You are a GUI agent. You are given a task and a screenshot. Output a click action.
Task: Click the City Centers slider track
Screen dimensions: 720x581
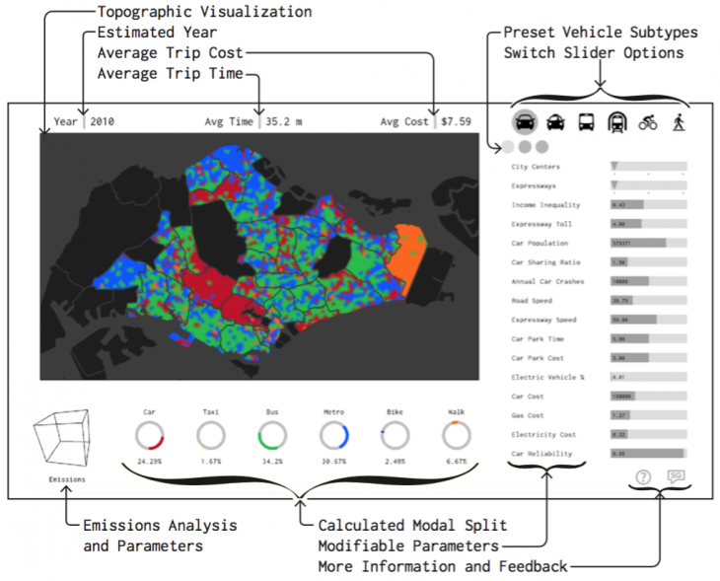pos(648,167)
